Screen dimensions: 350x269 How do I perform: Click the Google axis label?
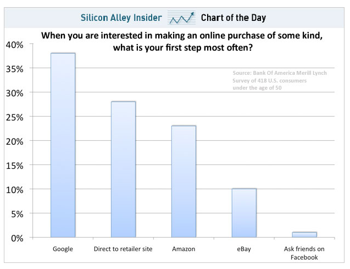coord(63,249)
